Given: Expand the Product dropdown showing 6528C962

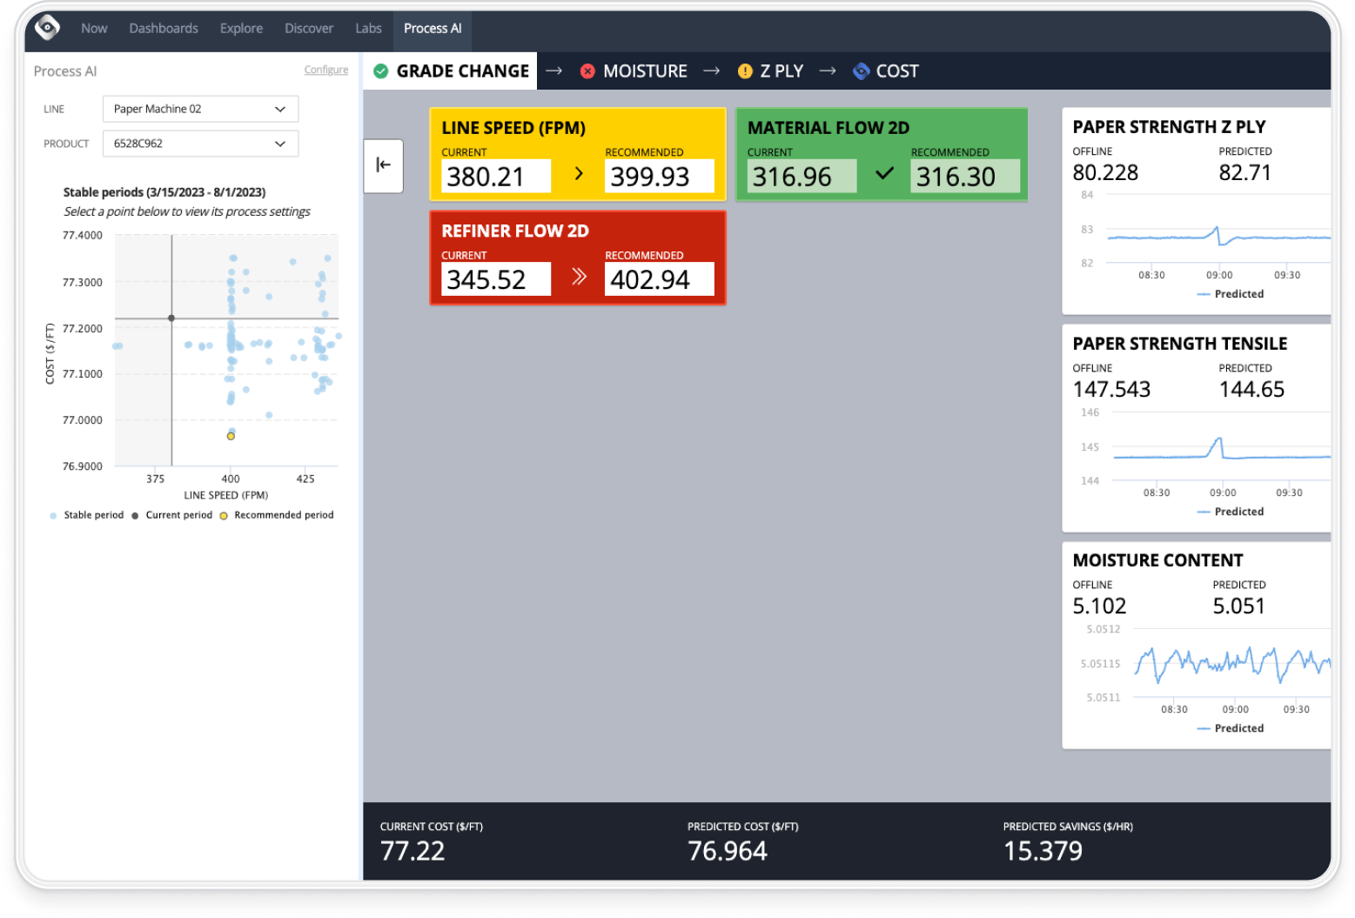Looking at the screenshot, I should click(200, 144).
